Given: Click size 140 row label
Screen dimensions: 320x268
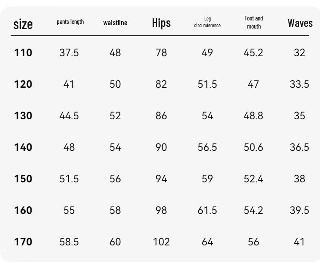Looking at the screenshot, I should (x=23, y=147).
